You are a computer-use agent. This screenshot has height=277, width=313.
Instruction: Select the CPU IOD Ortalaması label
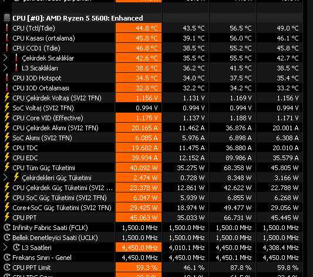tap(41, 88)
